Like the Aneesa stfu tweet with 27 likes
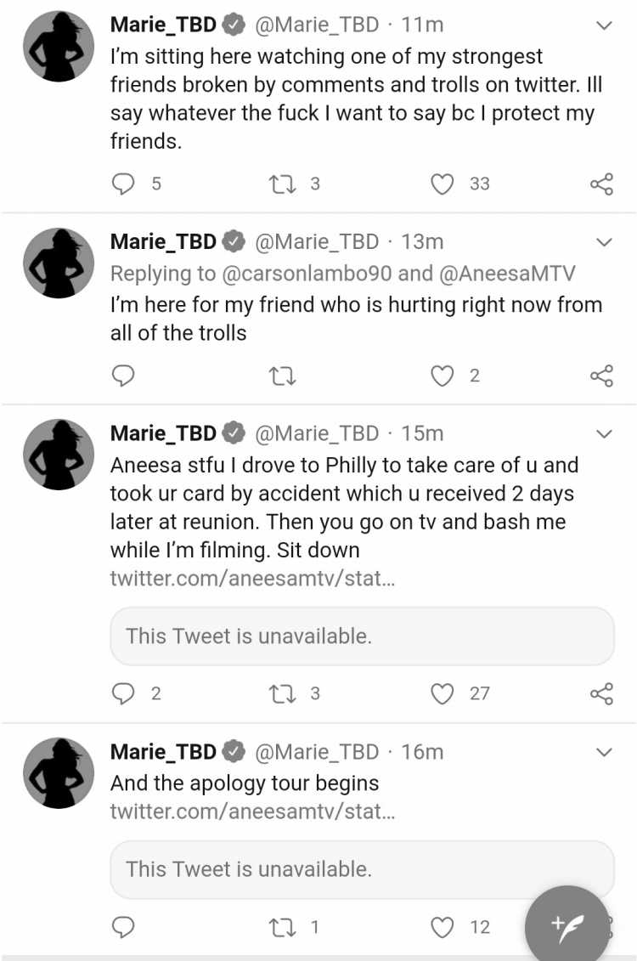The image size is (637, 961). pyautogui.click(x=443, y=693)
